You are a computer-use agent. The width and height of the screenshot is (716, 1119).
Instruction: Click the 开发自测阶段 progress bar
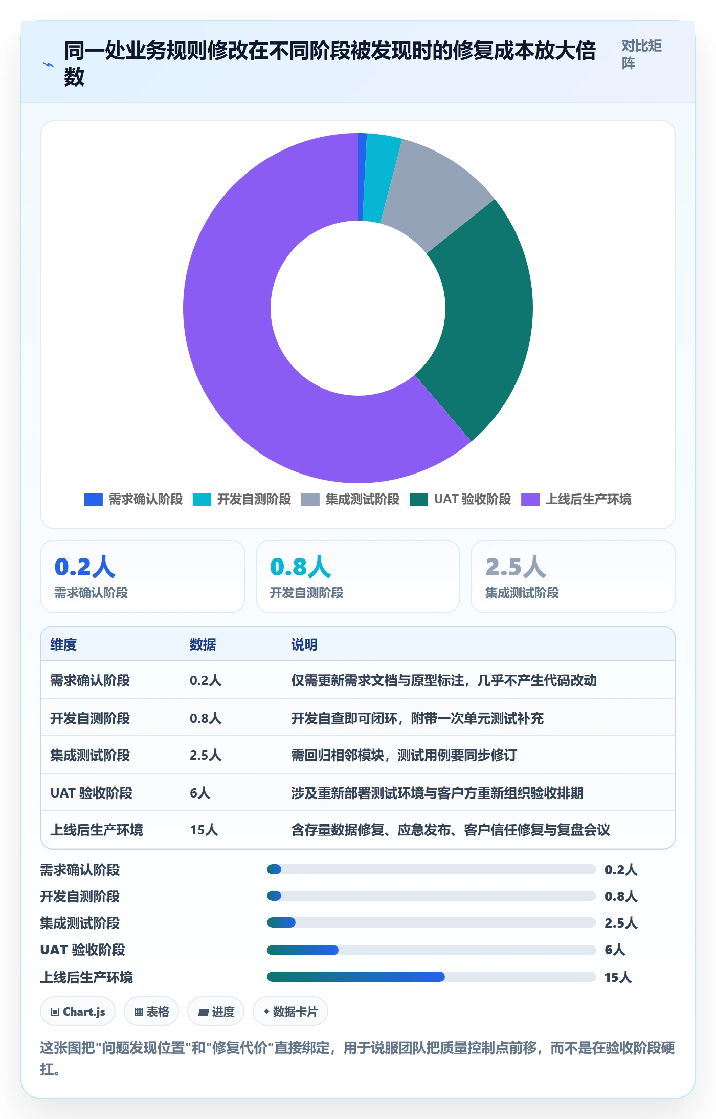pos(432,896)
